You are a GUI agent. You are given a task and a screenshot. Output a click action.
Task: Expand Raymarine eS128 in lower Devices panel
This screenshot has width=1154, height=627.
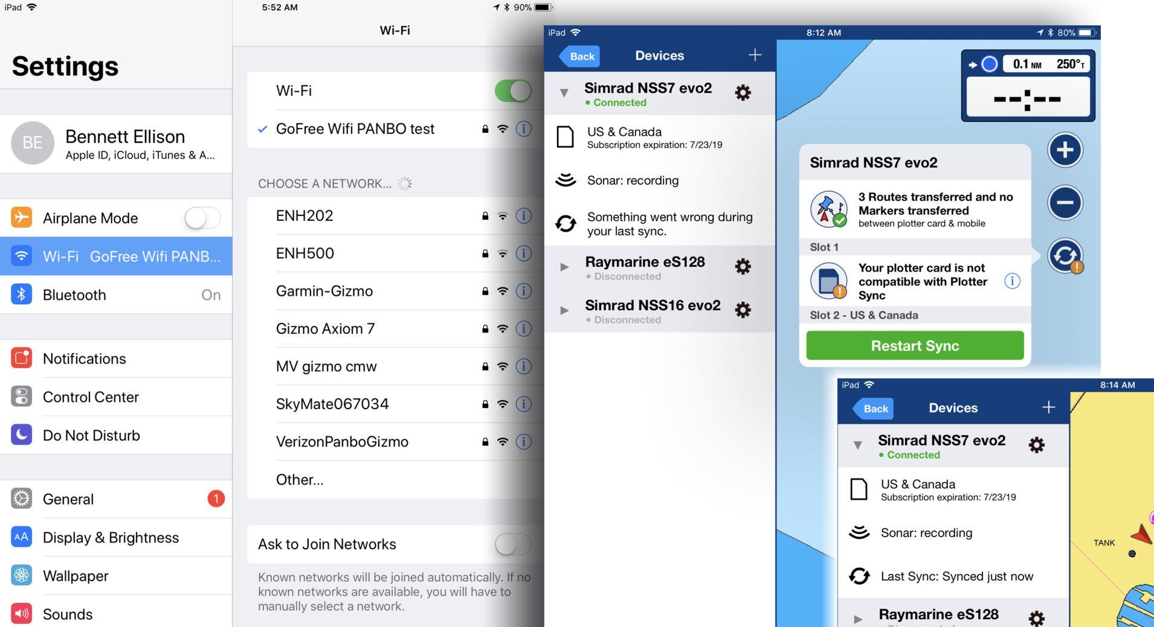pyautogui.click(x=858, y=619)
